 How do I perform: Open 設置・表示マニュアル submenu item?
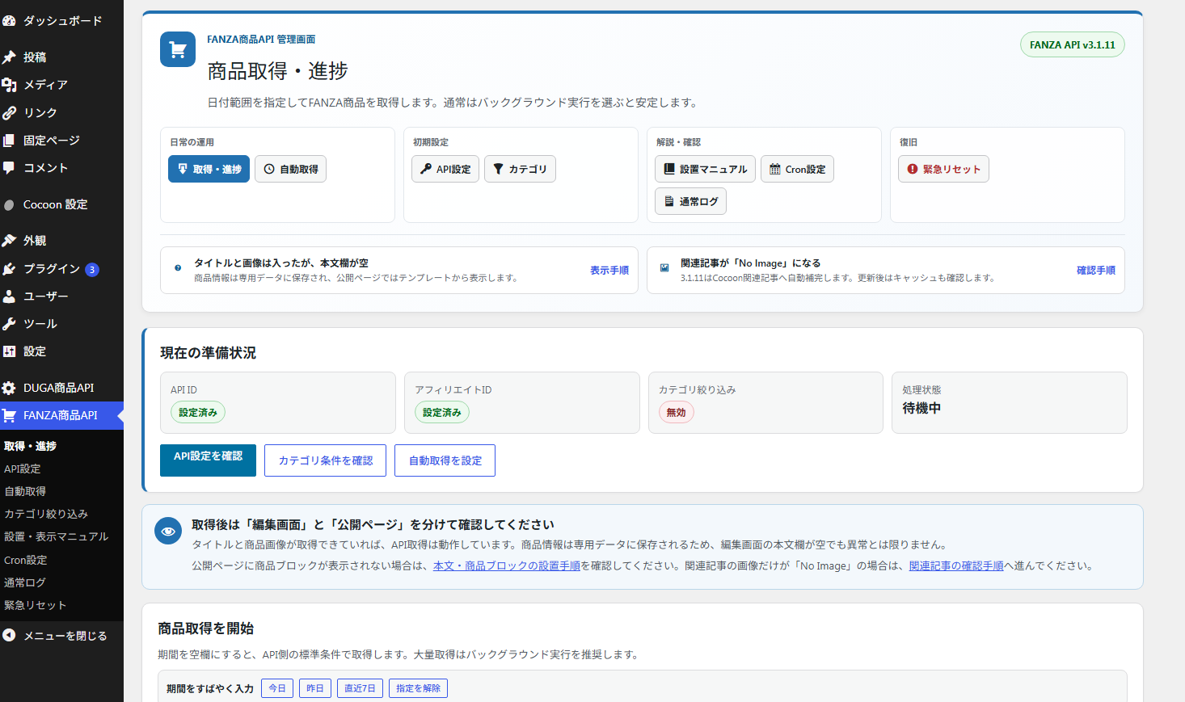pos(57,536)
